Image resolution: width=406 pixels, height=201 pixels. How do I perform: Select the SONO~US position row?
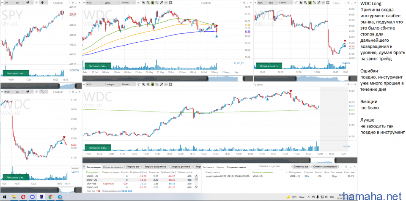pyautogui.click(x=140, y=187)
